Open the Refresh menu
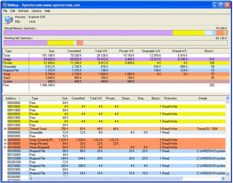233x183 pixels. click(23, 11)
